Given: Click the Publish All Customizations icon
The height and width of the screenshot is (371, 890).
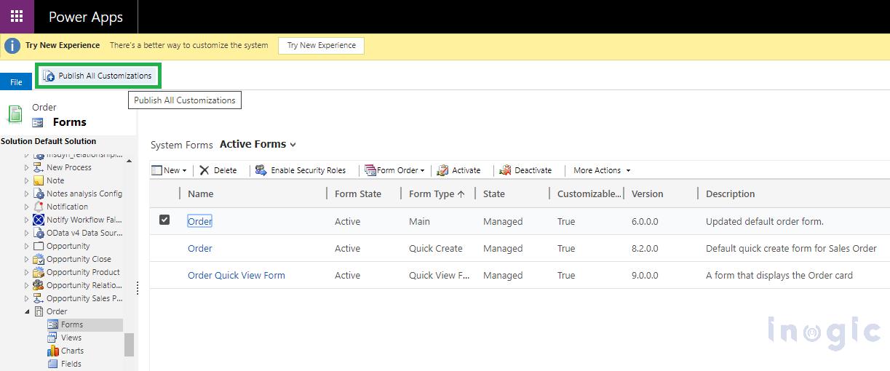Looking at the screenshot, I should pyautogui.click(x=49, y=76).
